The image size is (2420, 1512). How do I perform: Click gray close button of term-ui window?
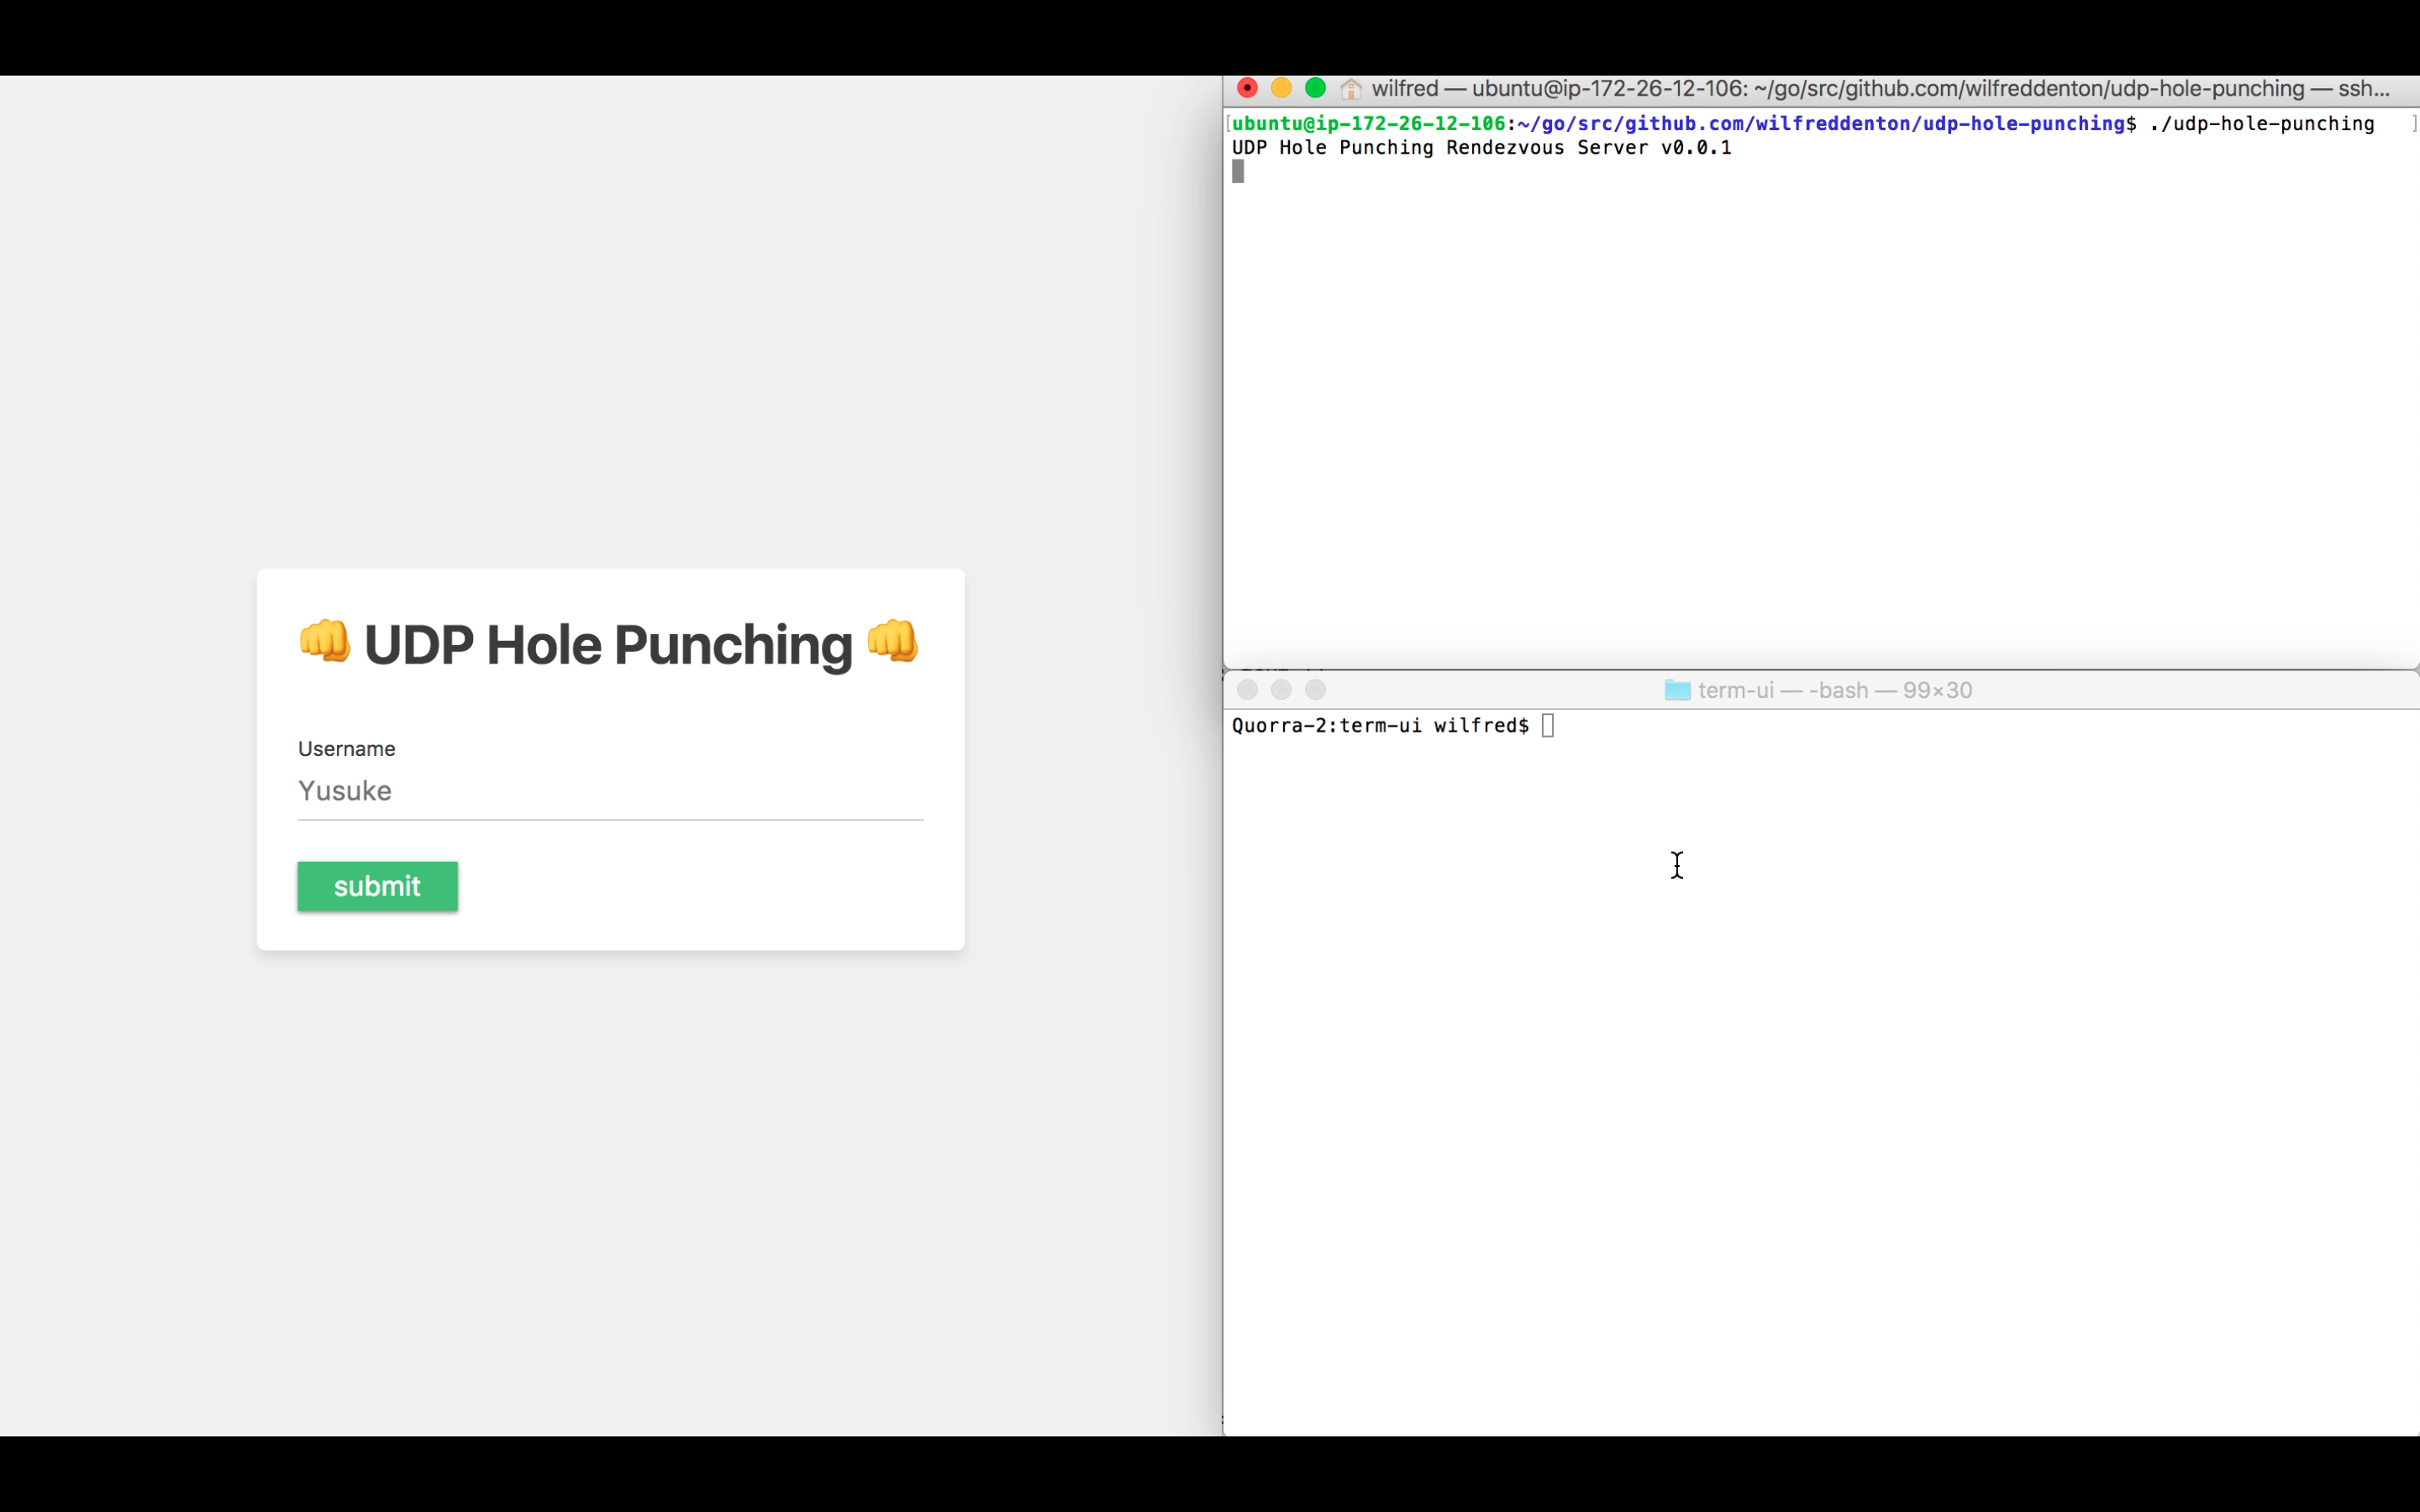pos(1247,690)
